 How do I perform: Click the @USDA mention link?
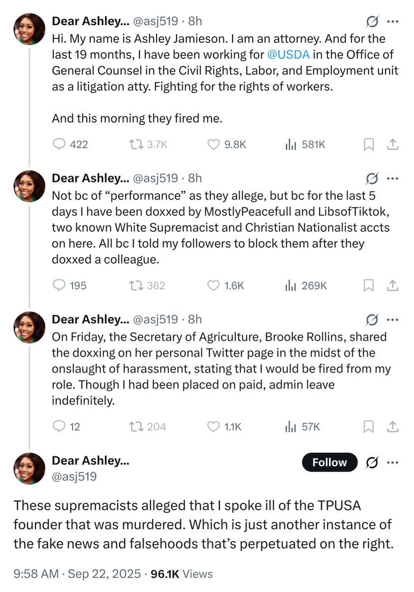coord(288,54)
